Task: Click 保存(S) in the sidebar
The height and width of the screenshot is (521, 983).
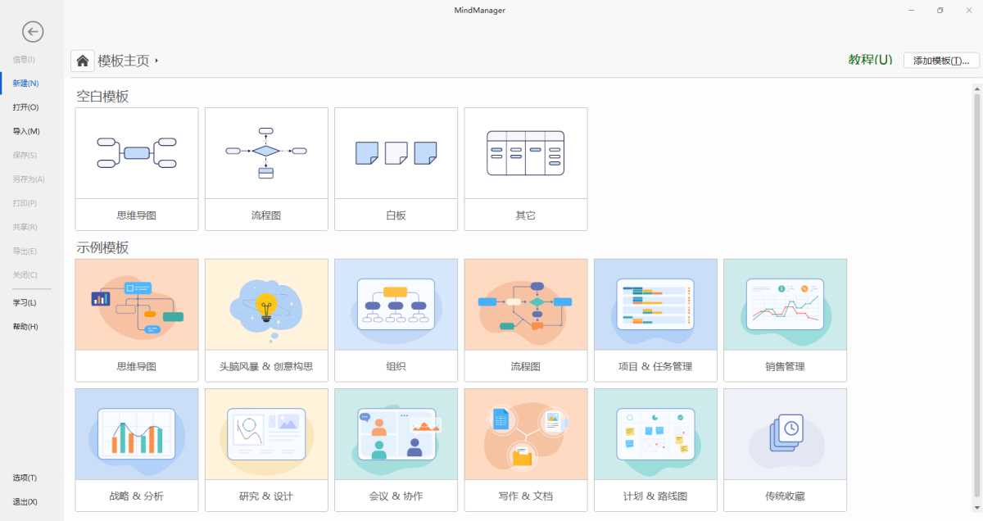Action: (x=25, y=155)
